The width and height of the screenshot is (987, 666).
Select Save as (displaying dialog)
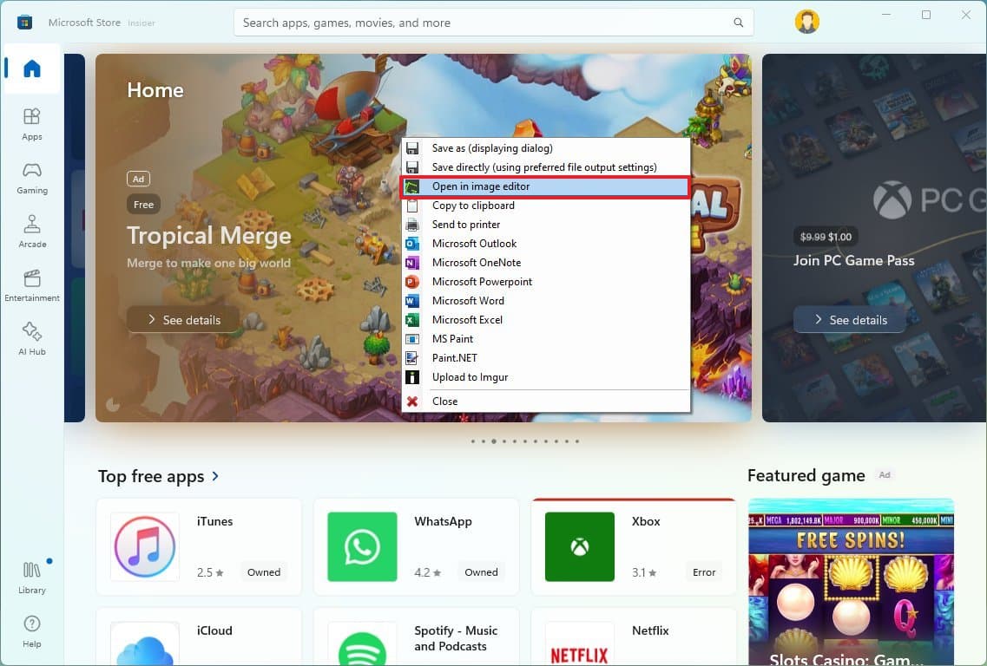click(x=492, y=148)
